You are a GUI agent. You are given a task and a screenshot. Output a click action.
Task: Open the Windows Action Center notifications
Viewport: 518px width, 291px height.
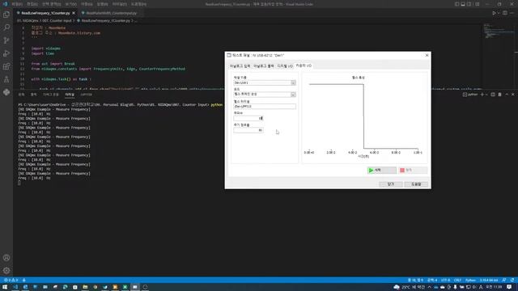coord(509,287)
